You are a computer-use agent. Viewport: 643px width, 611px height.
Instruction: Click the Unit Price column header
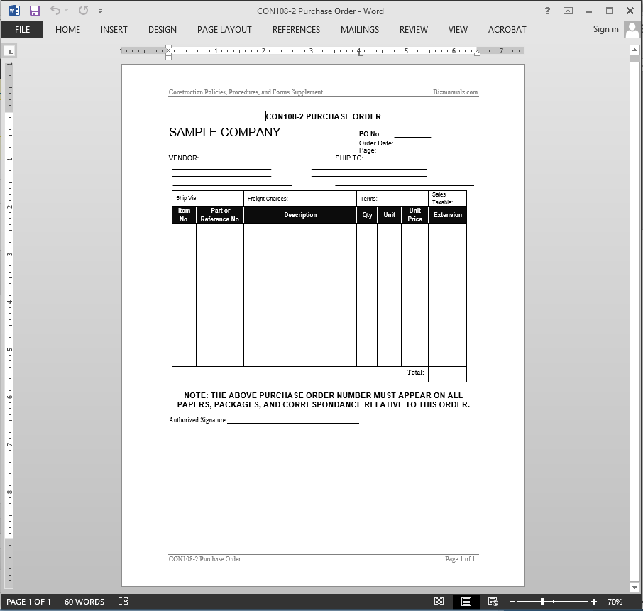pos(414,215)
